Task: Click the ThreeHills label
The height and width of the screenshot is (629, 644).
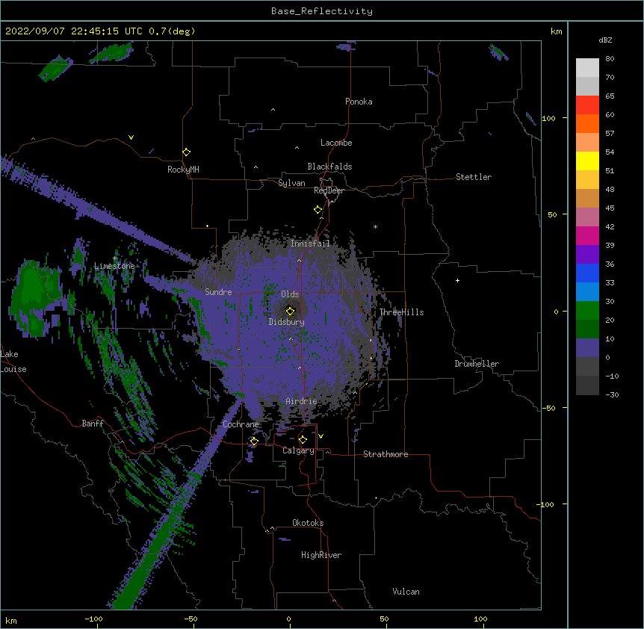Action: [401, 312]
